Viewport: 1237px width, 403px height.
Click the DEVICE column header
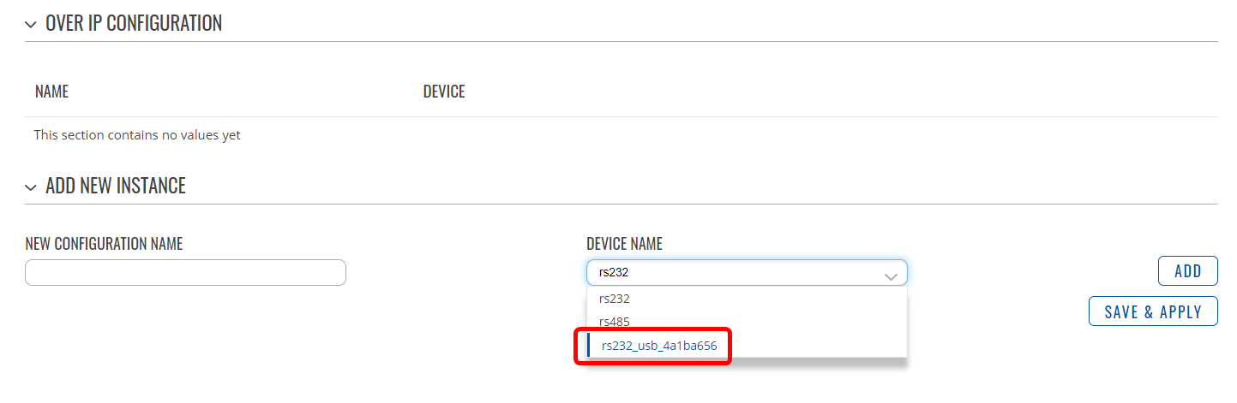444,91
